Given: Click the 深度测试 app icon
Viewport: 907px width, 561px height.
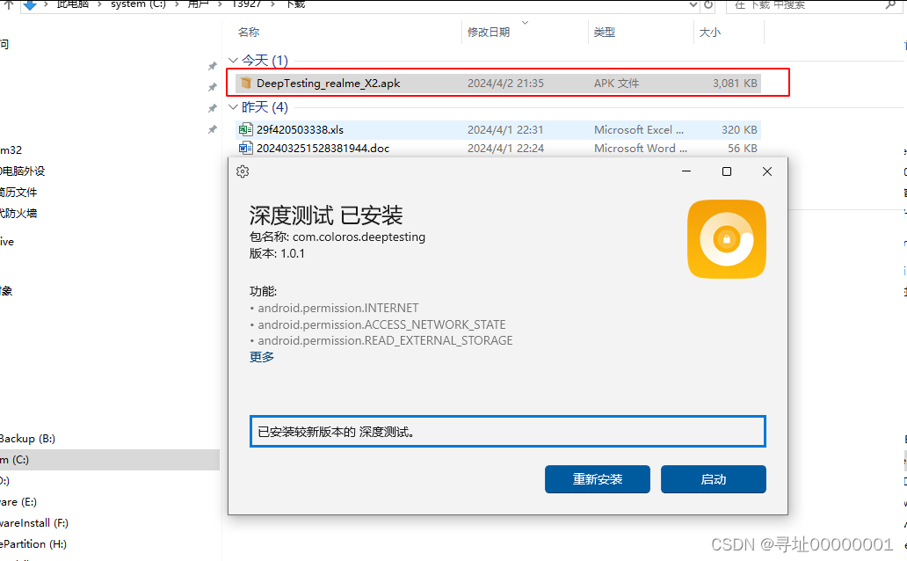Looking at the screenshot, I should pos(727,239).
